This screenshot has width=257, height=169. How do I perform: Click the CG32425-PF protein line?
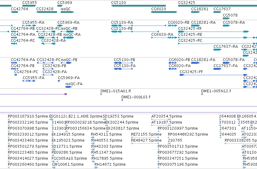tap(214, 75)
